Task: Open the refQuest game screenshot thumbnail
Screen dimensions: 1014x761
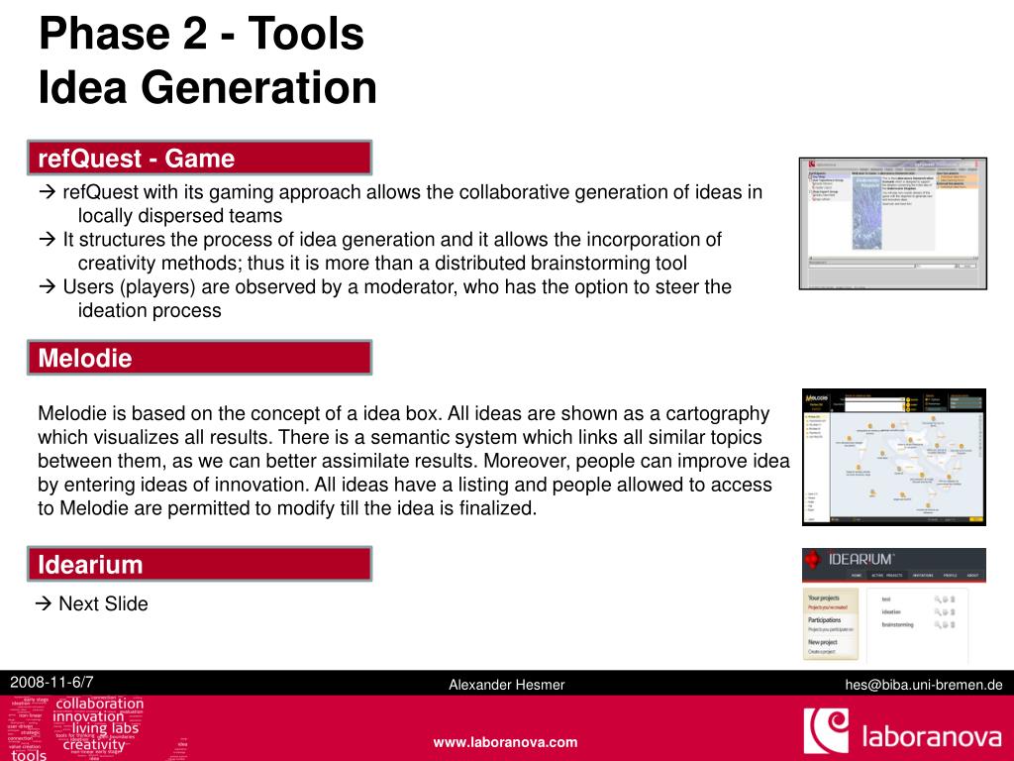Action: pyautogui.click(x=893, y=223)
